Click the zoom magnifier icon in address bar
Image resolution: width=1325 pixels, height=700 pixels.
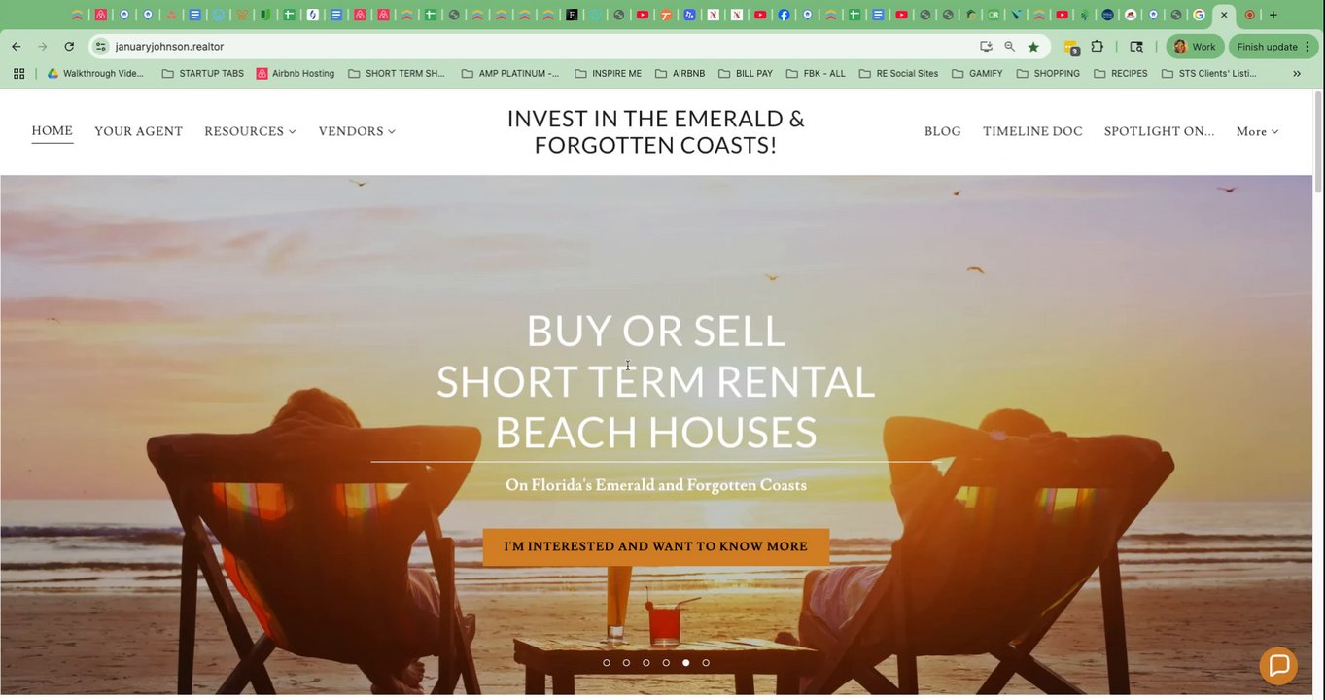click(x=1010, y=47)
